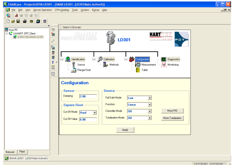Switch to the Network tab
The width and height of the screenshot is (233, 165).
click(x=10, y=152)
